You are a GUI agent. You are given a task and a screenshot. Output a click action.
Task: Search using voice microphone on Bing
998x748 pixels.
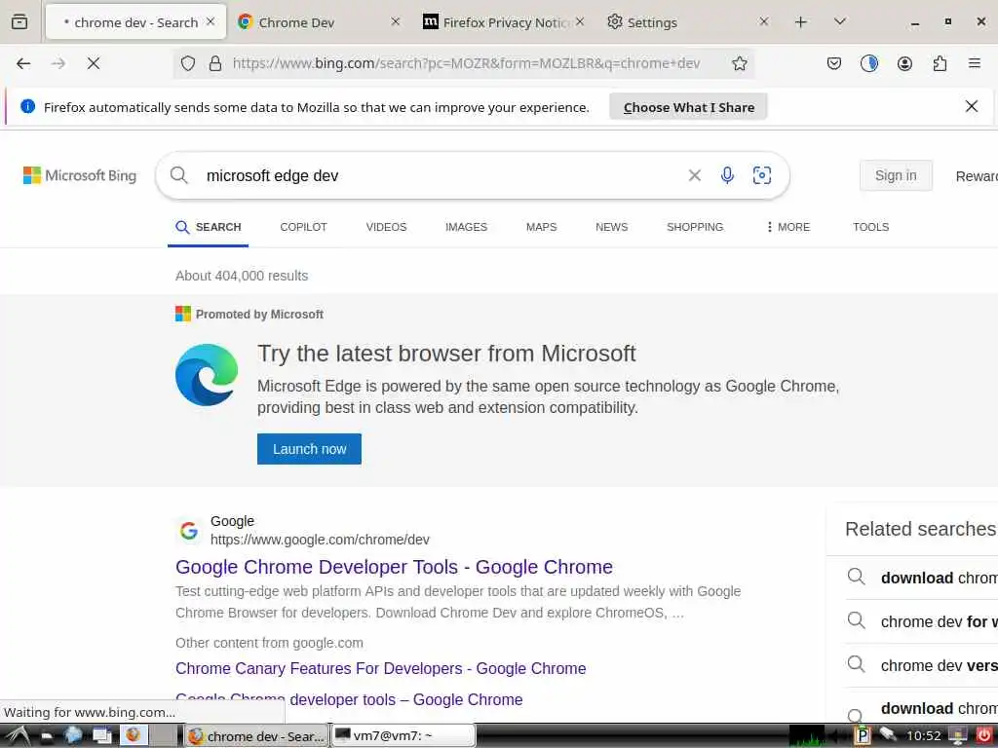point(727,175)
